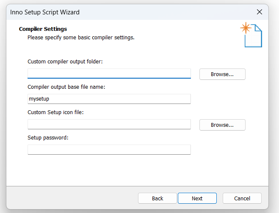Proceed with the Next button
This screenshot has width=279, height=213.
[197, 198]
